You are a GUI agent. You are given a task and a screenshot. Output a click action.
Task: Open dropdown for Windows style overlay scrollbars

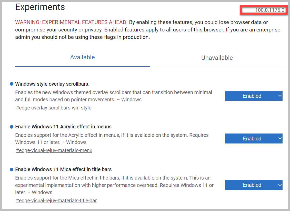pos(253,96)
